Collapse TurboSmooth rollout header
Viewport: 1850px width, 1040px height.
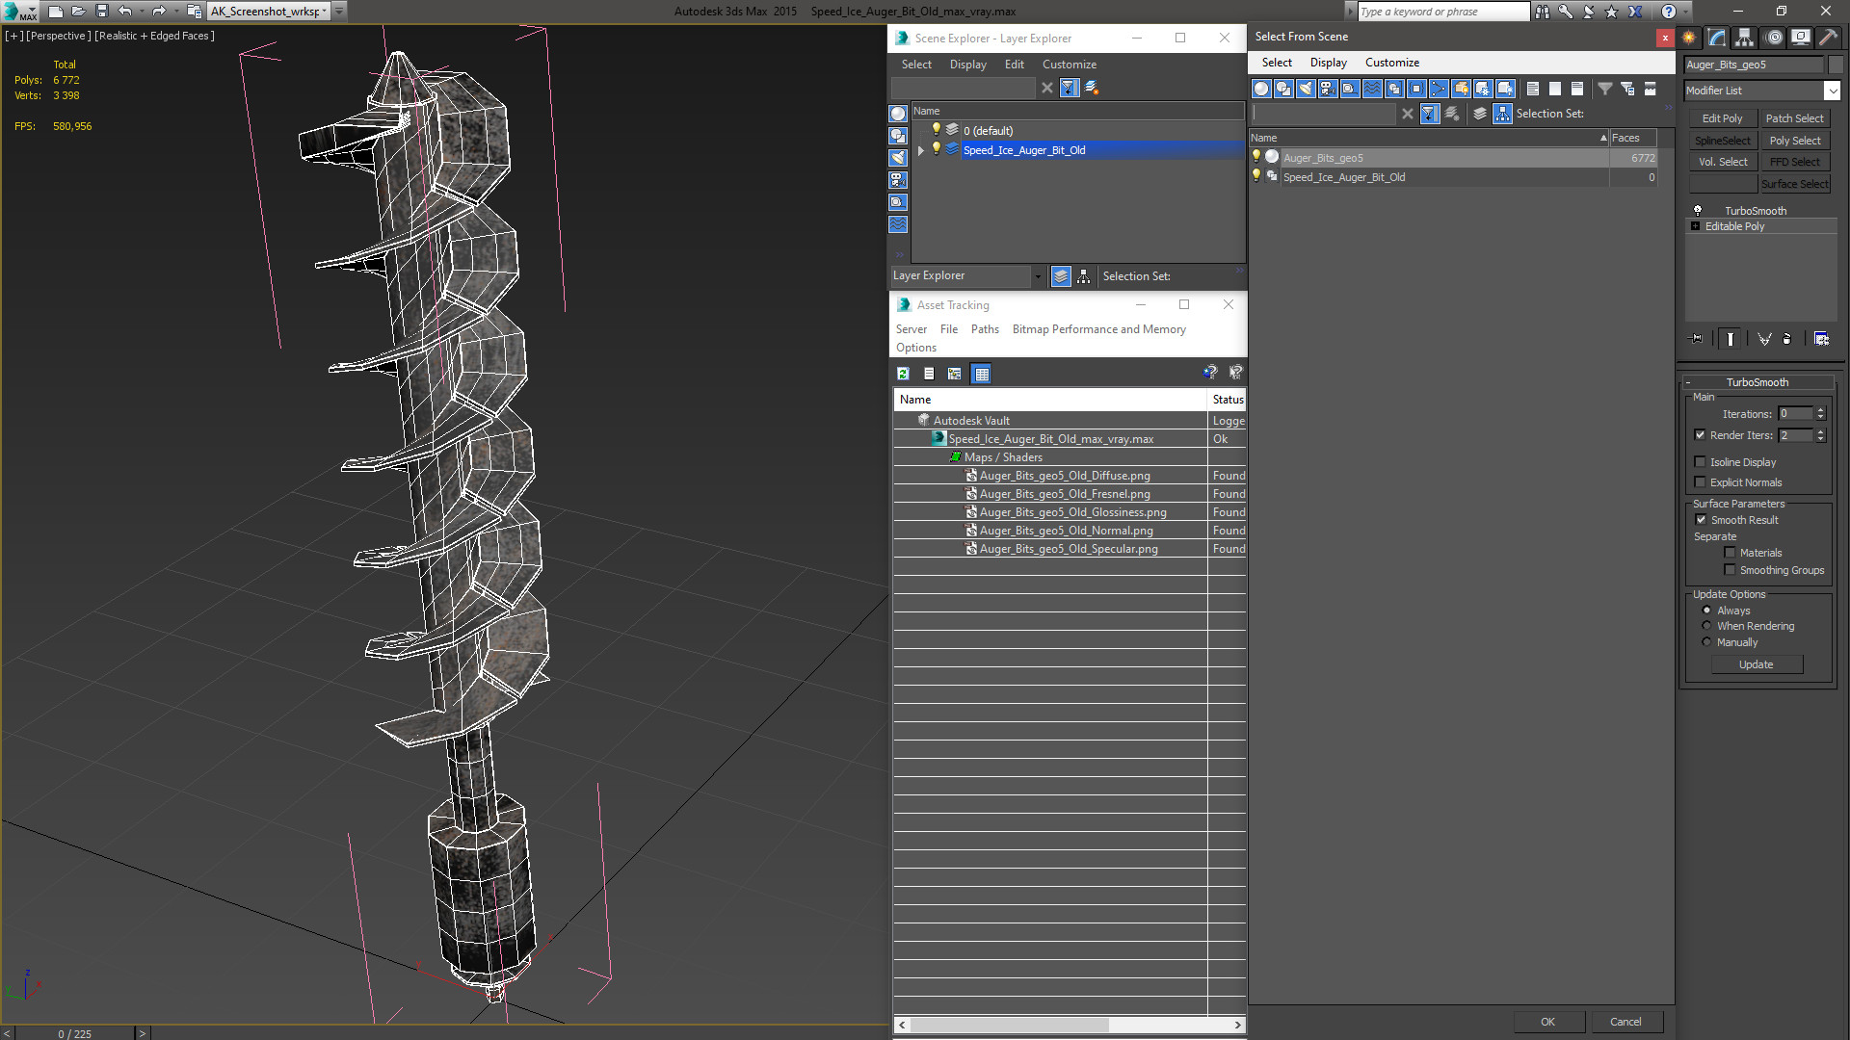[x=1757, y=382]
